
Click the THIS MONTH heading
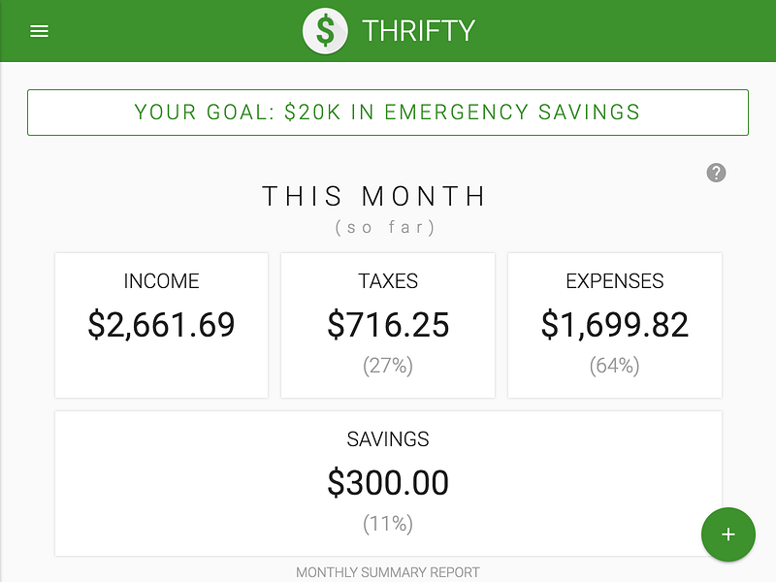coord(373,196)
